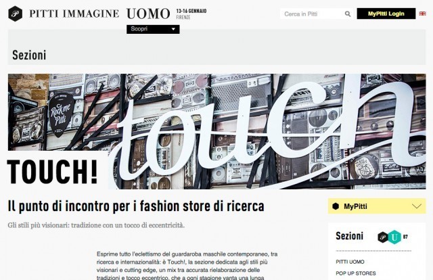Click the black P hexagon in Sezioni panel
Screen dimensions: 433x280
383,237
